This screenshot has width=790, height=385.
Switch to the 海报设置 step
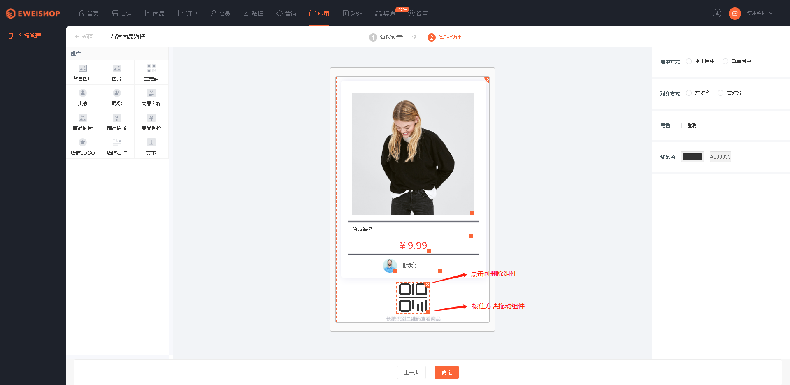pos(386,37)
